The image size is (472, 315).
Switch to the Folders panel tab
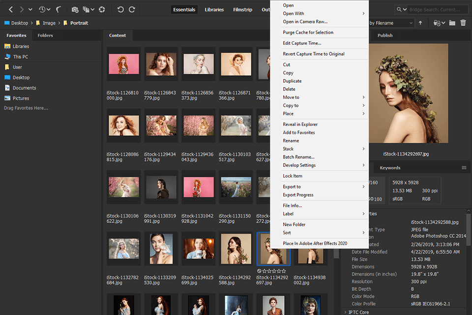(45, 35)
